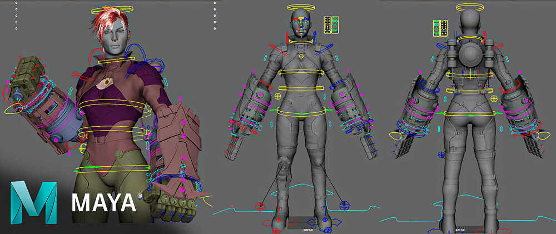Click the facial control panel beside front-view head
The height and width of the screenshot is (234, 556).
point(331,25)
